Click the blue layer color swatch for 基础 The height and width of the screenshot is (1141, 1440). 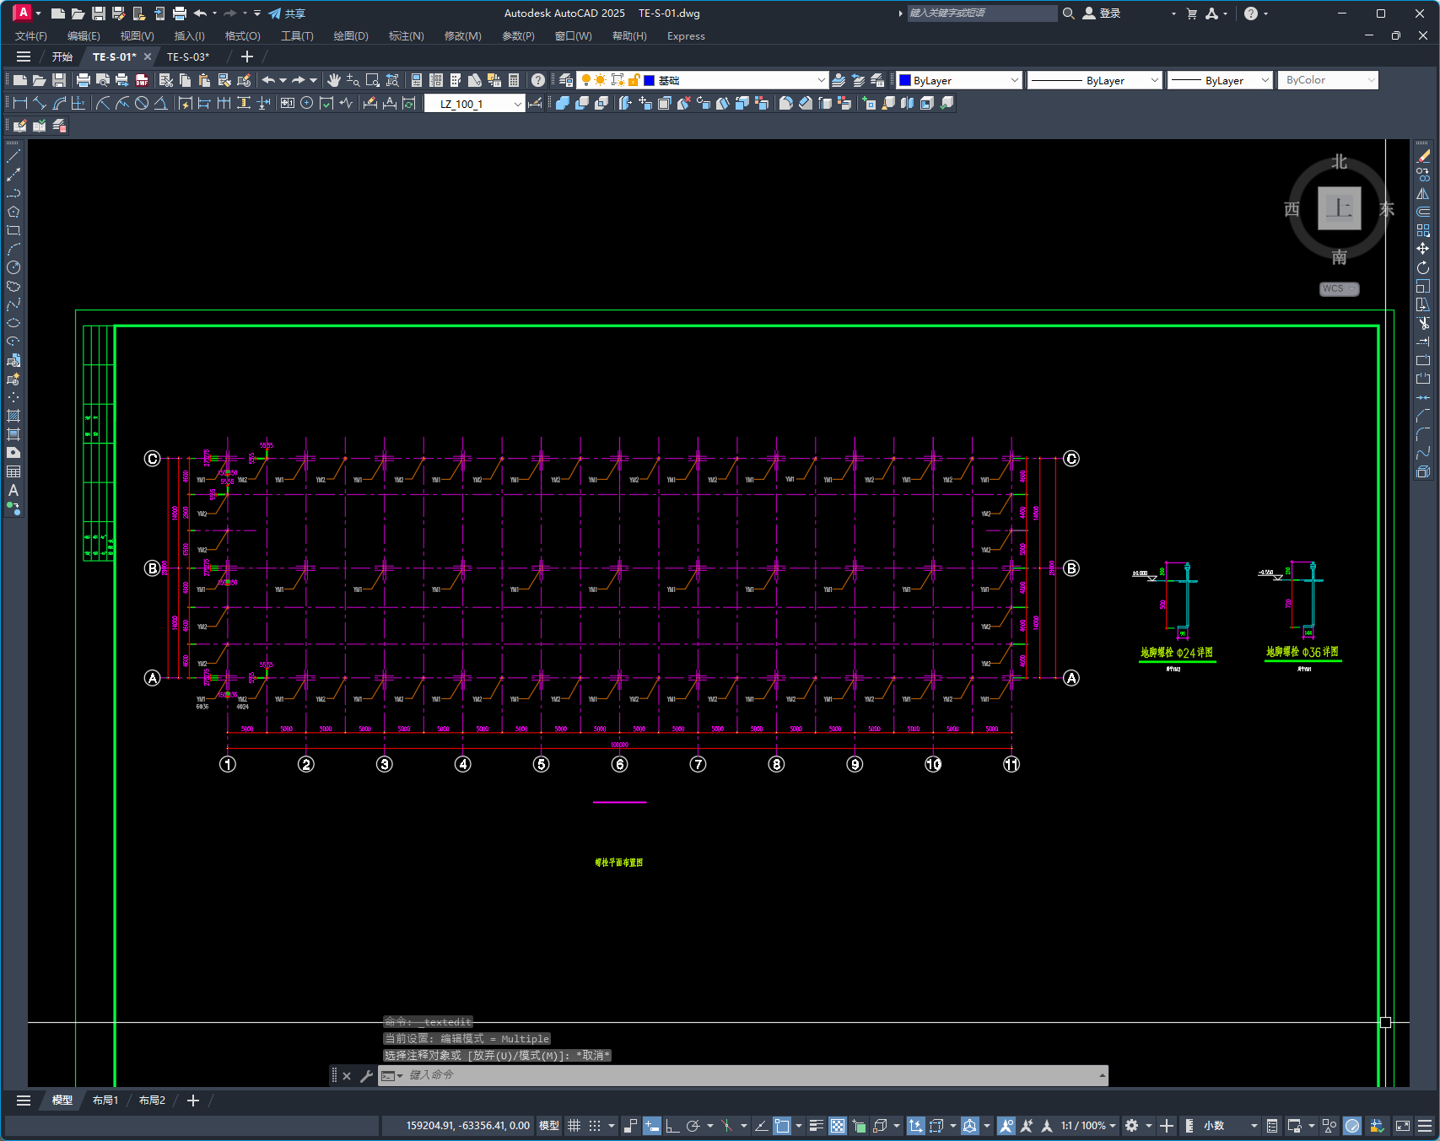[650, 80]
